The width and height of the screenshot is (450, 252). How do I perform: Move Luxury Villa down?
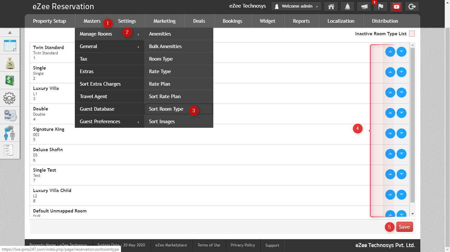tap(402, 93)
